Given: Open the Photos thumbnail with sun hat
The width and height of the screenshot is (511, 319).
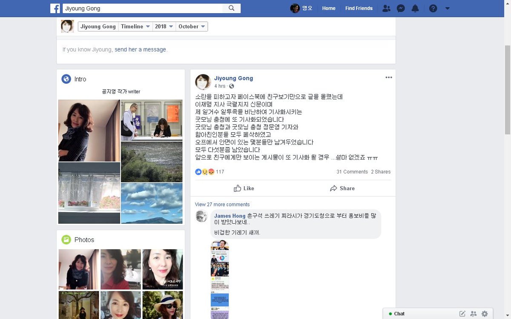Looking at the screenshot, I should (163, 305).
